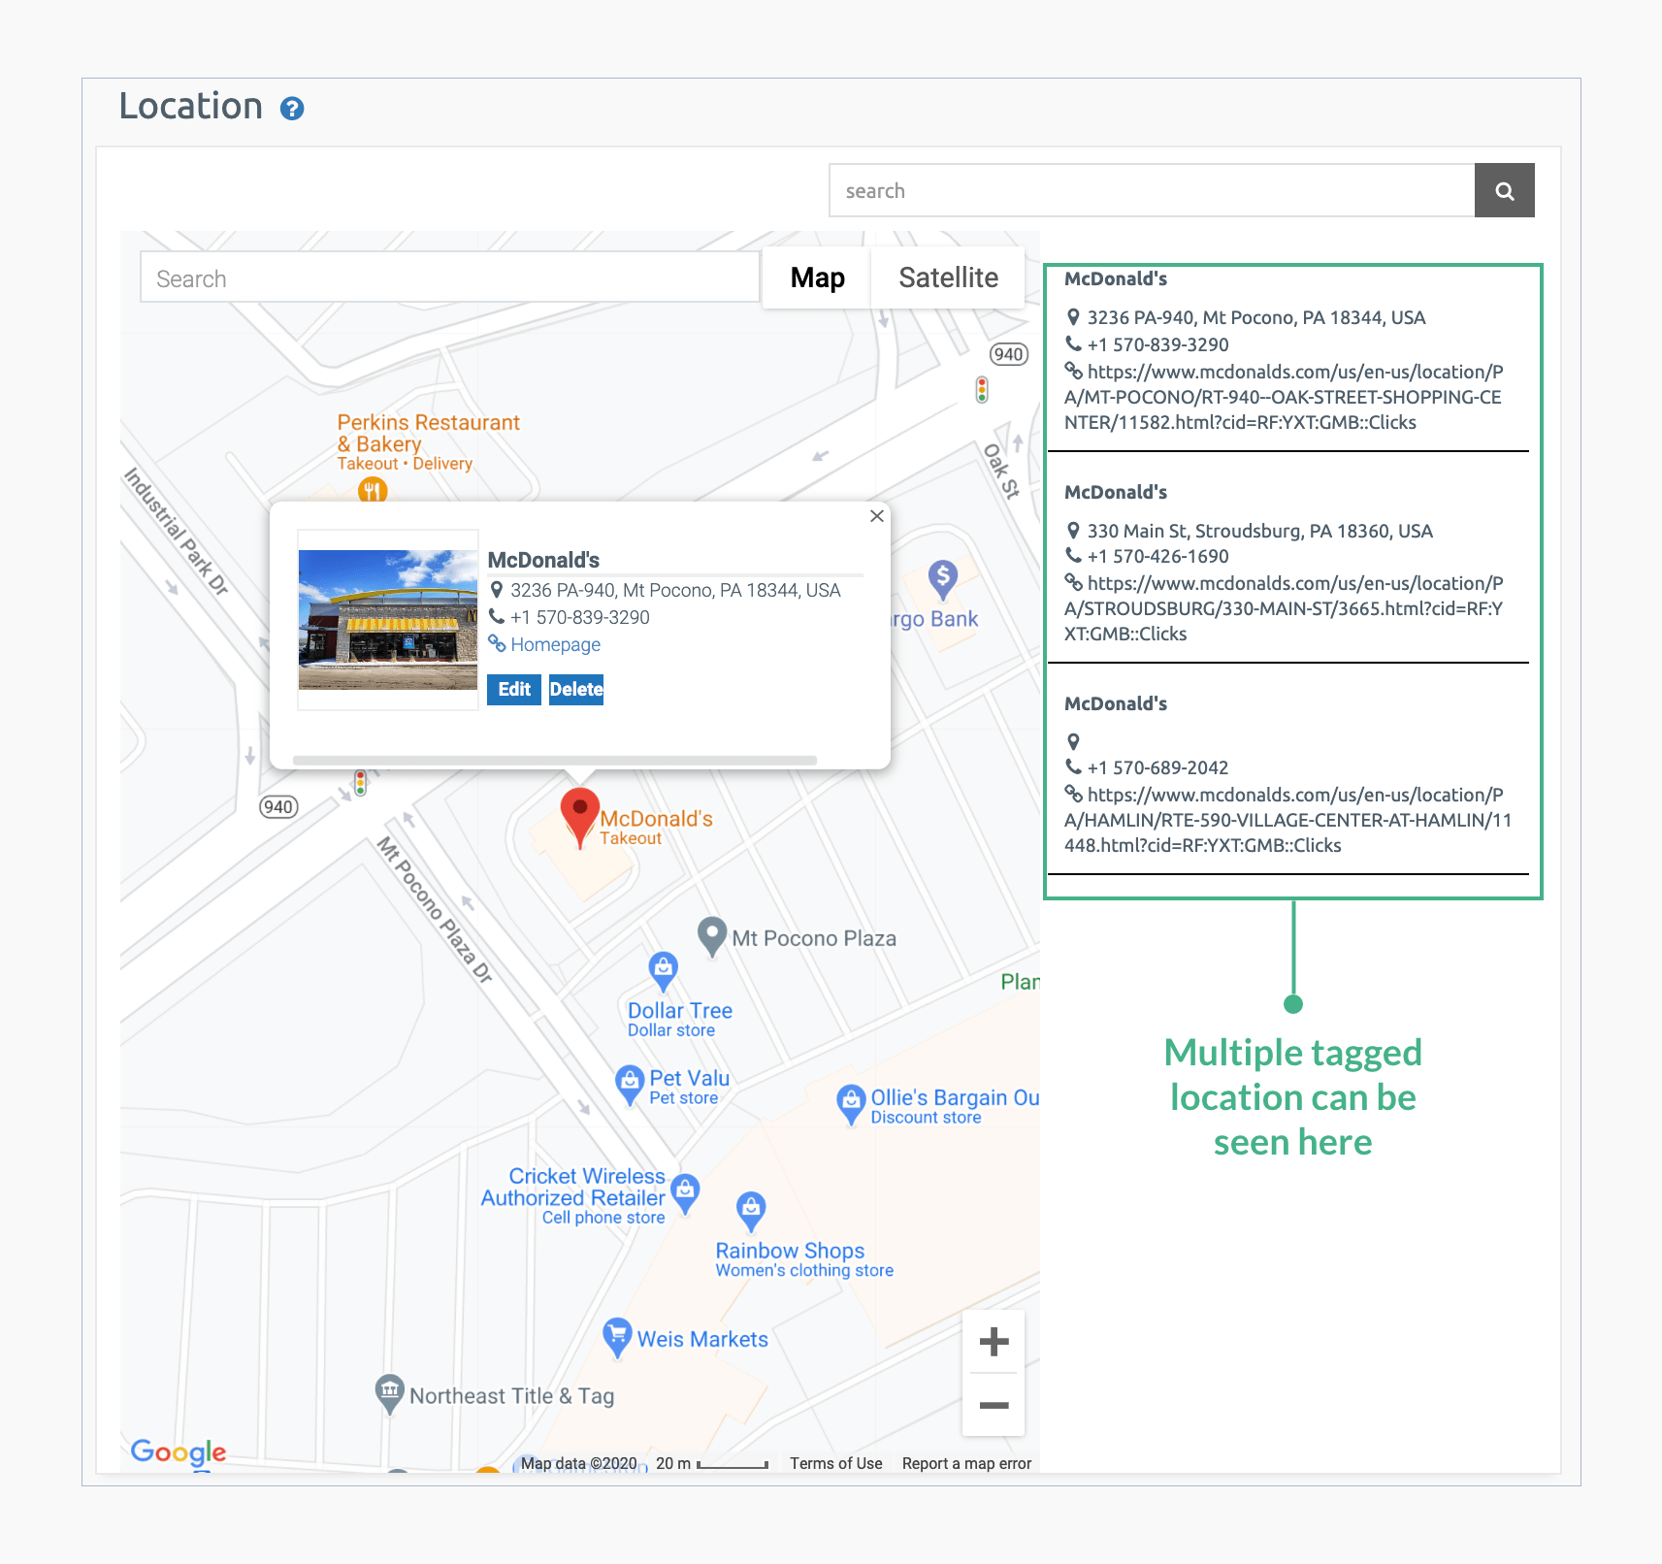The width and height of the screenshot is (1662, 1564).
Task: Click the top location search input field
Action: 1152,190
